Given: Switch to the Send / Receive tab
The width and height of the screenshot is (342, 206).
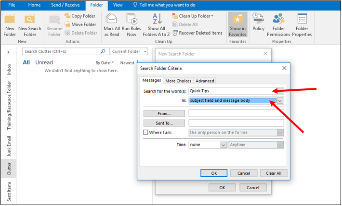Looking at the screenshot, I should (65, 5).
